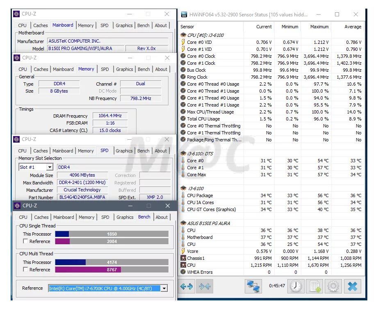378x309 pixels.
Task: Click the lightning icon beside Core #0 VID
Action: (183, 42)
